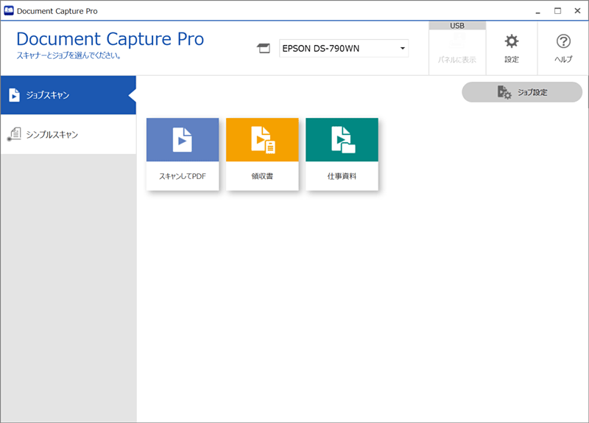Image resolution: width=589 pixels, height=423 pixels.
Task: Select the スキャンしてPDF tile label
Action: click(x=182, y=177)
